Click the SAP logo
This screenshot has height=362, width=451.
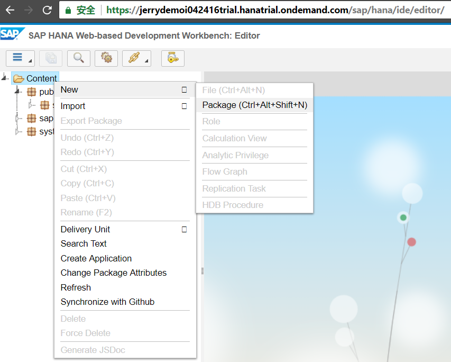click(x=12, y=34)
